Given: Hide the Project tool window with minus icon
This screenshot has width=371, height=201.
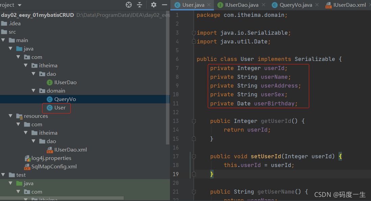Looking at the screenshot, I should point(165,5).
